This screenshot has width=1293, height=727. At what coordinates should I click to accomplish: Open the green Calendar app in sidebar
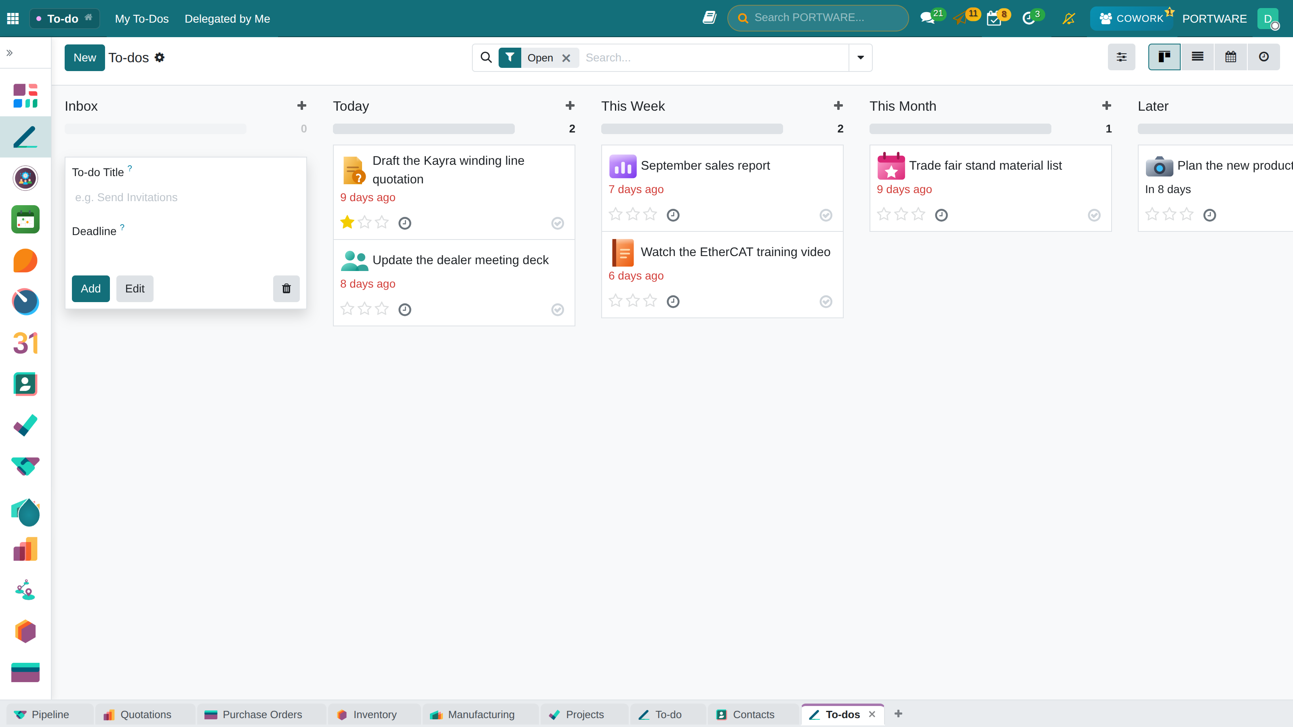pos(25,219)
